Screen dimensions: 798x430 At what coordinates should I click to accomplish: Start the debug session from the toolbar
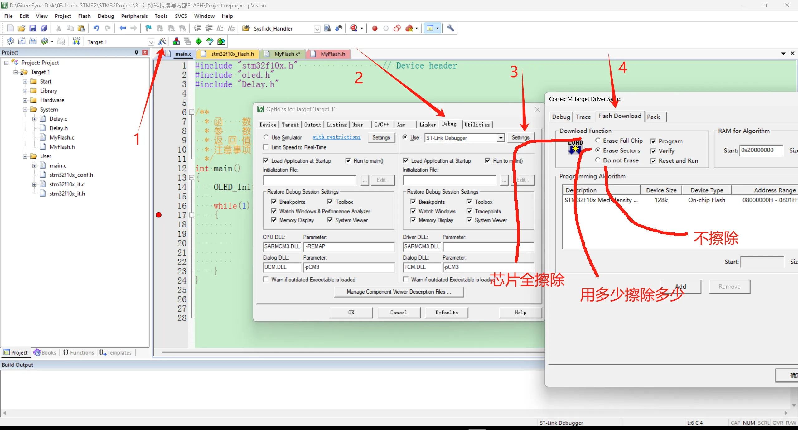(x=354, y=28)
